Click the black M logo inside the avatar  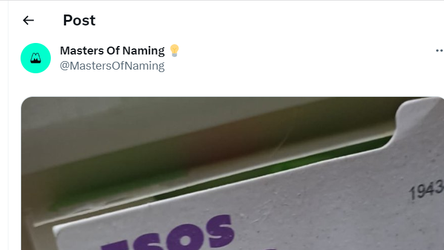point(36,58)
